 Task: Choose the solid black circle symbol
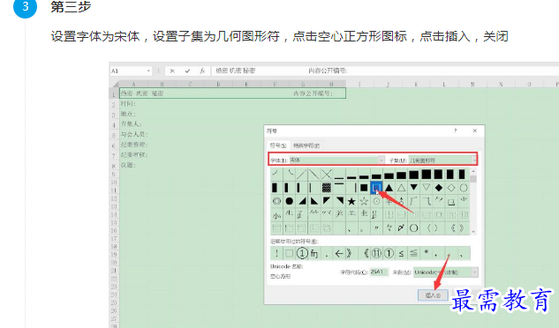point(289,201)
